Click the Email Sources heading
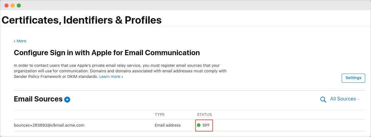371x137 pixels. (38, 99)
